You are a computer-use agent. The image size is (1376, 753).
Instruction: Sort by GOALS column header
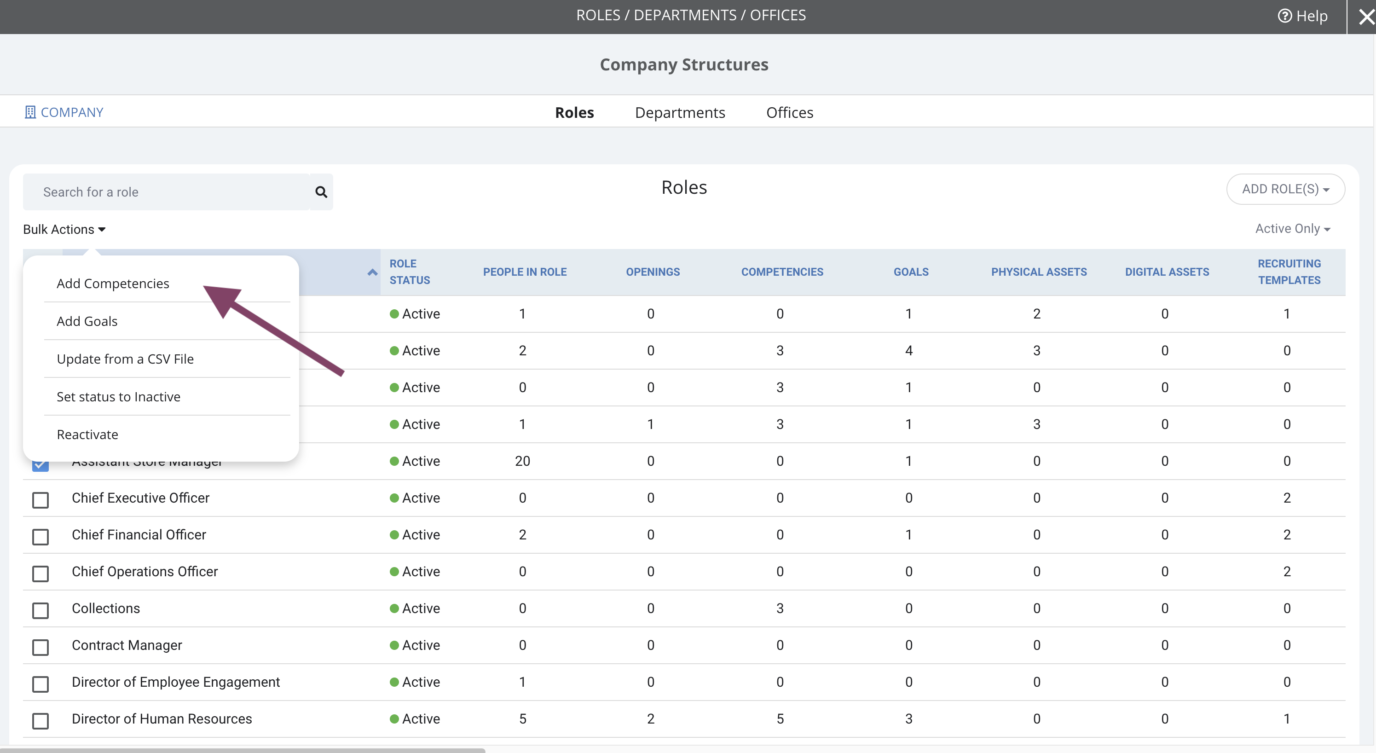tap(911, 272)
